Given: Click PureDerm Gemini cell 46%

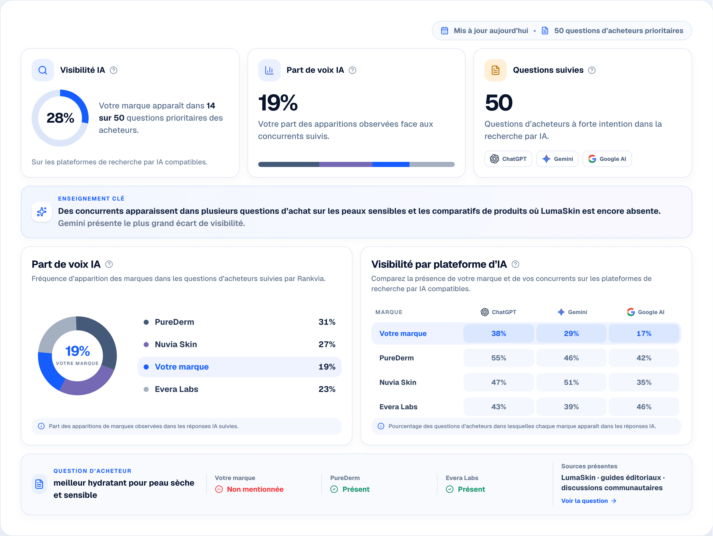Looking at the screenshot, I should point(571,358).
